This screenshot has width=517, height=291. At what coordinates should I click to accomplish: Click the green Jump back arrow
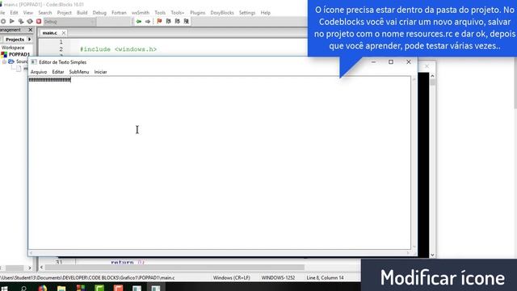[139, 22]
